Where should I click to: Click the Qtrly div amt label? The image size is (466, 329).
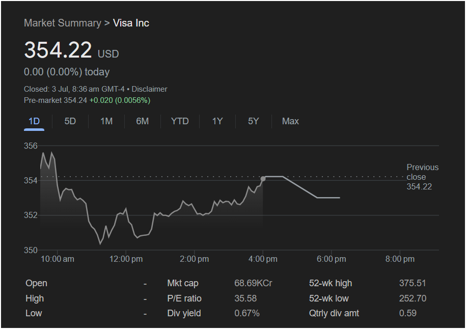coord(334,313)
